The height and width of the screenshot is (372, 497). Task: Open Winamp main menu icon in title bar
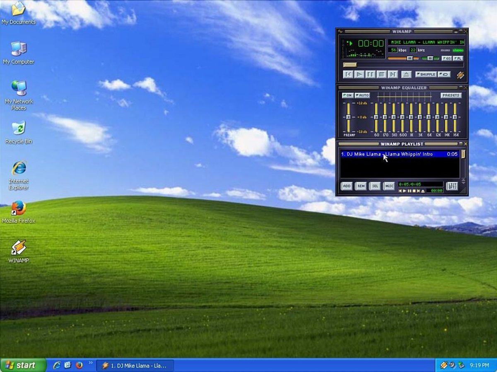(340, 31)
